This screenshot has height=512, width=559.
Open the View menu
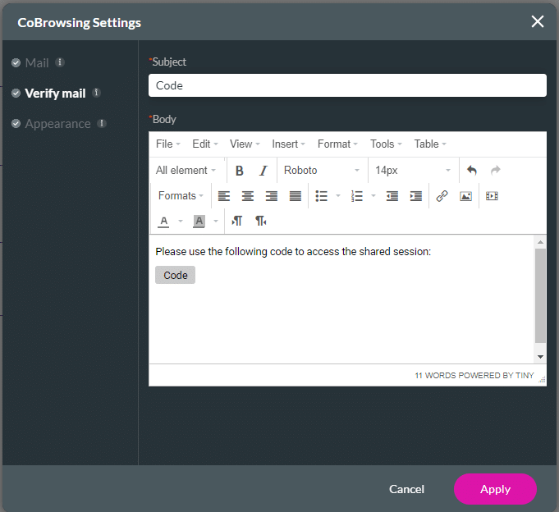(x=245, y=144)
